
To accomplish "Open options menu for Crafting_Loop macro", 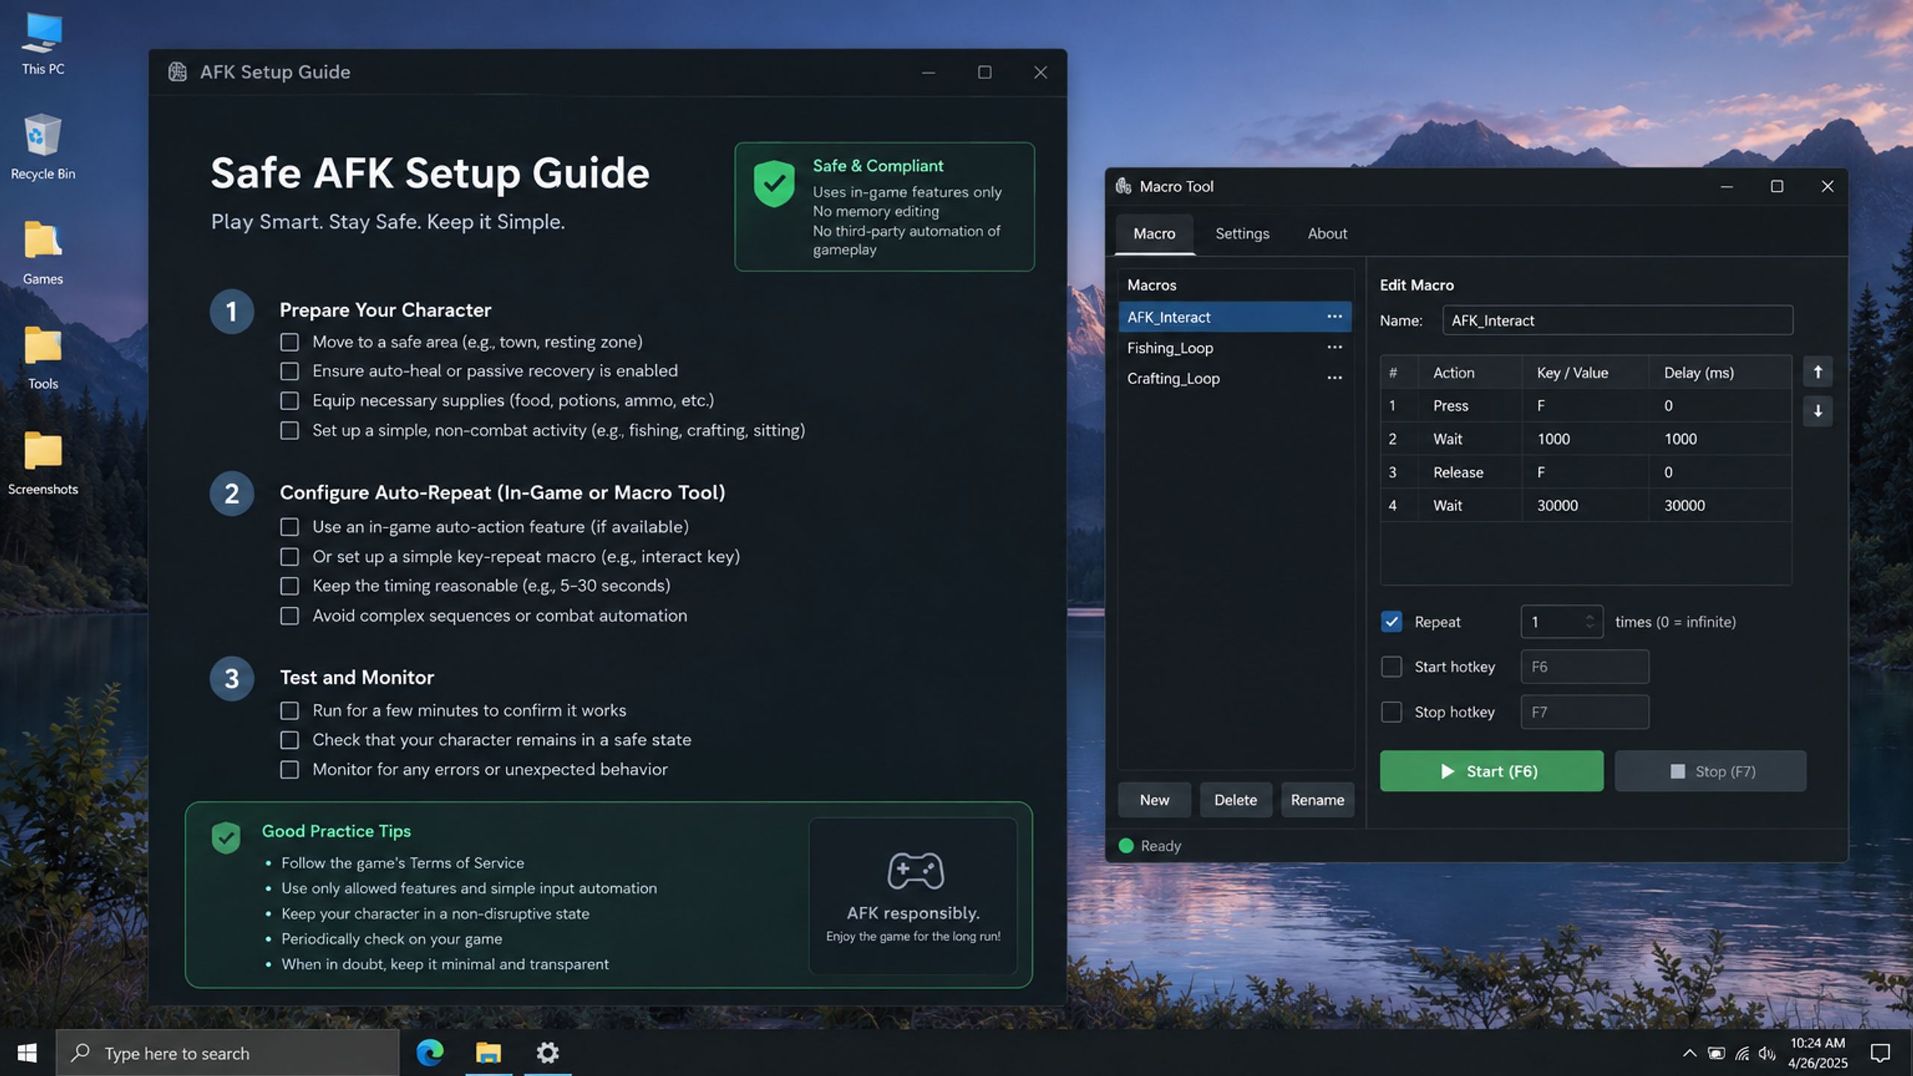I will coord(1334,378).
